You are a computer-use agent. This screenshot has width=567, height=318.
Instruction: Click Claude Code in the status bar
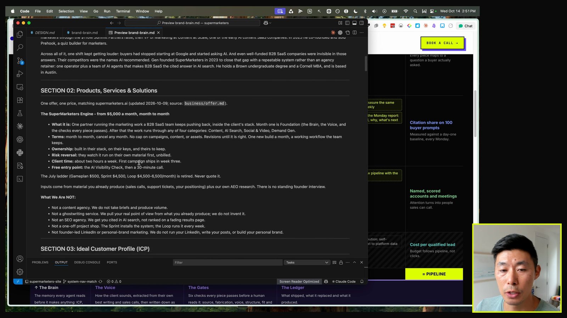[x=343, y=282]
